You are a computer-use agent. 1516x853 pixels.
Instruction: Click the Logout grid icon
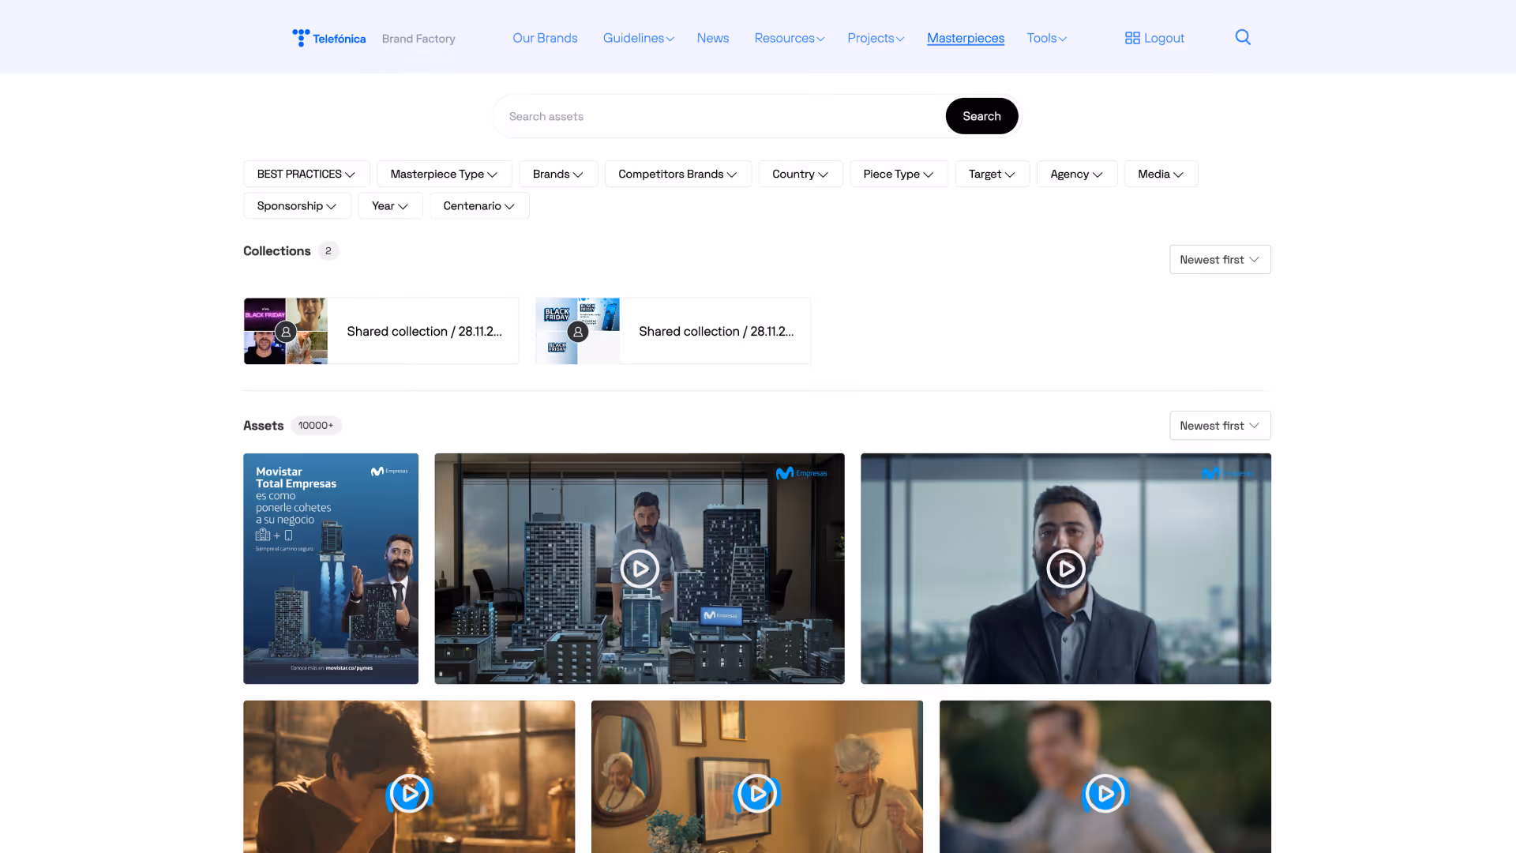[1132, 38]
